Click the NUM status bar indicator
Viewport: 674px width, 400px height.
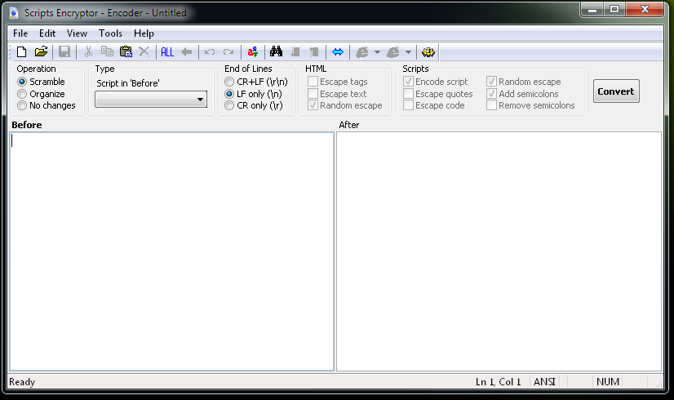point(608,382)
